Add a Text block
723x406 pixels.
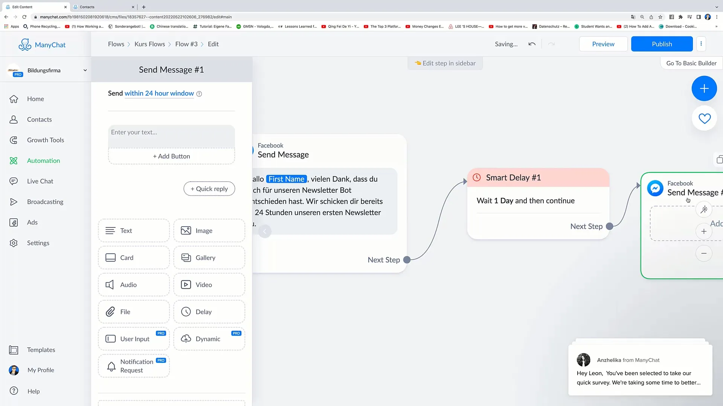point(134,231)
